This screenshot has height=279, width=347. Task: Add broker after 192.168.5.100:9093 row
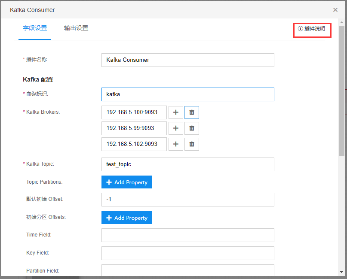coord(176,112)
